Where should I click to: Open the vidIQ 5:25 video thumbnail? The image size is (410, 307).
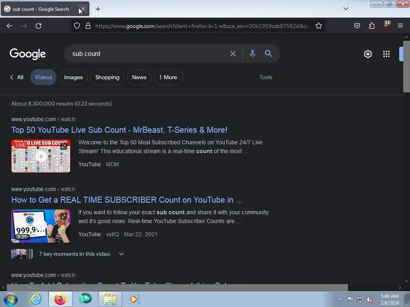[41, 226]
